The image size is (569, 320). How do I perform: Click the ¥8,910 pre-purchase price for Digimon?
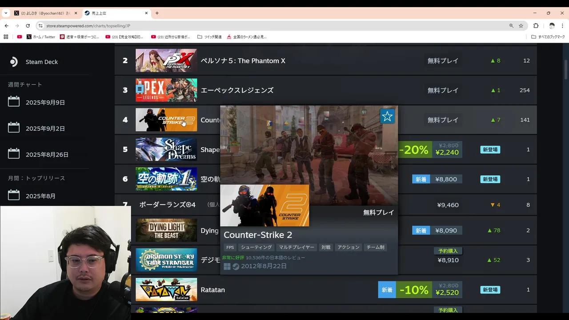[x=448, y=260]
